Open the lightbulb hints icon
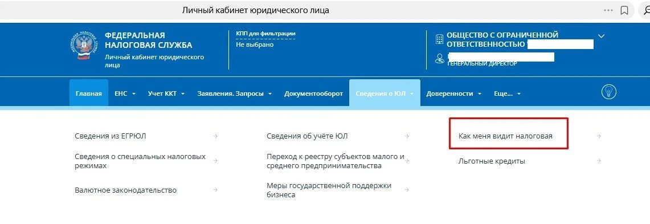 (608, 92)
